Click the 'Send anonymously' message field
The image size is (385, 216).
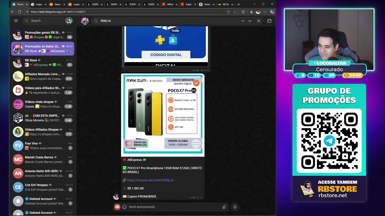pos(174,207)
